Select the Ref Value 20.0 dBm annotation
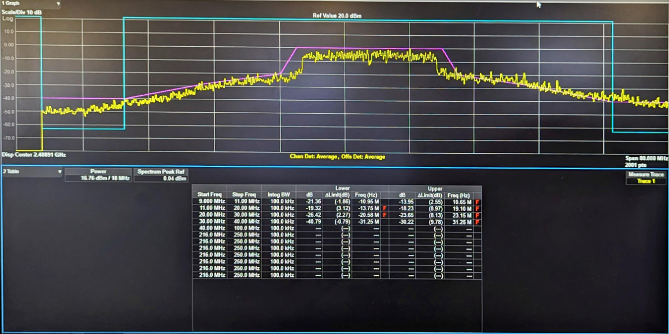The image size is (669, 334). [x=337, y=16]
